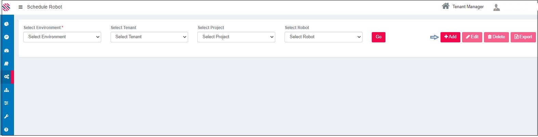Click the home icon near Tenant Manager
Image resolution: width=538 pixels, height=137 pixels.
445,6
